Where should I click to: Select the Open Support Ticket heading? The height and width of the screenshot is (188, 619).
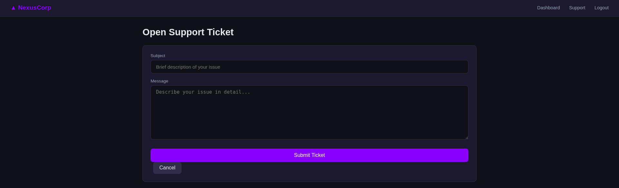point(188,32)
